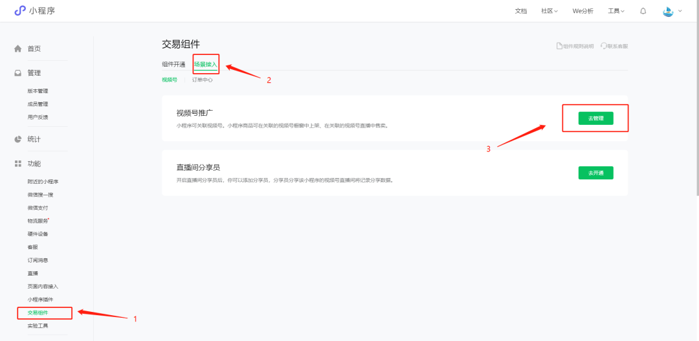
Task: Click the 联系客服 headset icon
Action: tap(604, 46)
